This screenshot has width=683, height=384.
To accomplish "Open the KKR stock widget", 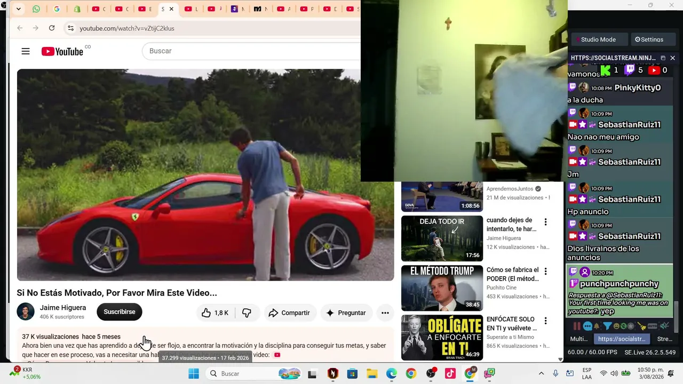I will click(x=27, y=373).
